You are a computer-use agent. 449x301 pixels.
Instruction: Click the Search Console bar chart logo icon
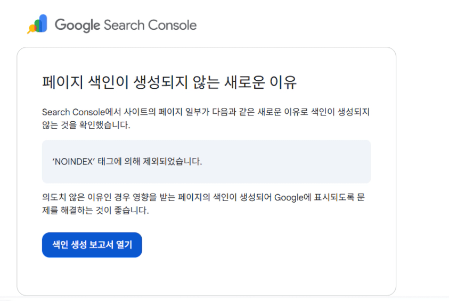(x=37, y=24)
